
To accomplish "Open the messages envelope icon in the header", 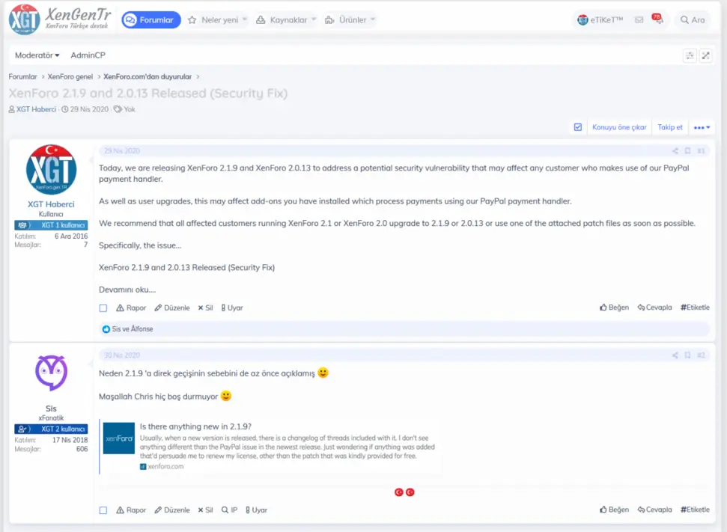I will pos(639,20).
